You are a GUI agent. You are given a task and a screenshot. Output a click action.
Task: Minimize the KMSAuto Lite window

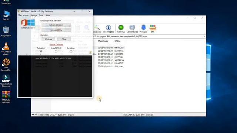[74, 11]
